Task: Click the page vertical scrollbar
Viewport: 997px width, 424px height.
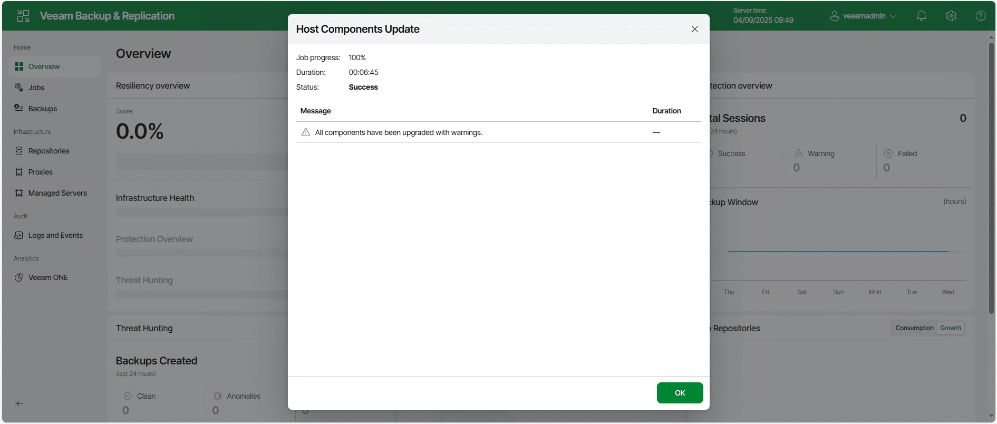Action: tap(991, 179)
